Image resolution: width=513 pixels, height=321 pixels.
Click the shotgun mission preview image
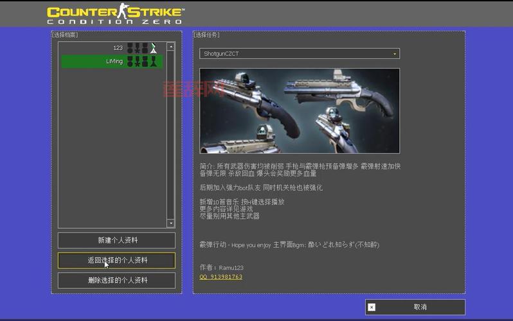(x=300, y=111)
